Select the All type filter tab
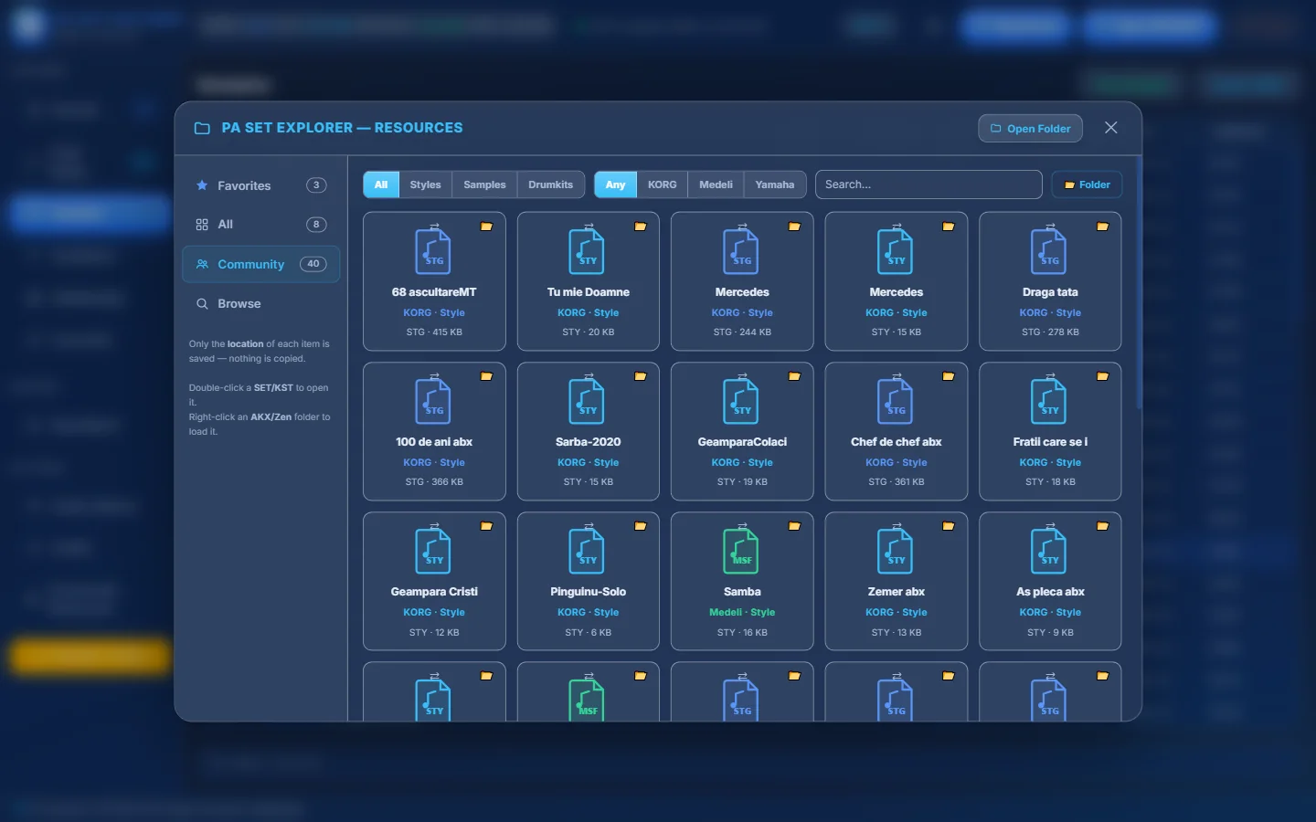The height and width of the screenshot is (822, 1316). [x=381, y=184]
